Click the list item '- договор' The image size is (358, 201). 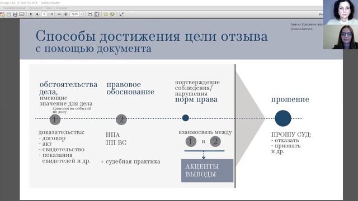click(x=52, y=138)
